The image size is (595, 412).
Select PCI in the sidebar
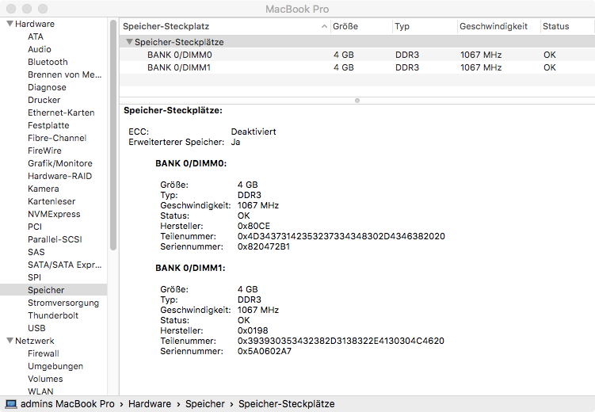pyautogui.click(x=35, y=227)
